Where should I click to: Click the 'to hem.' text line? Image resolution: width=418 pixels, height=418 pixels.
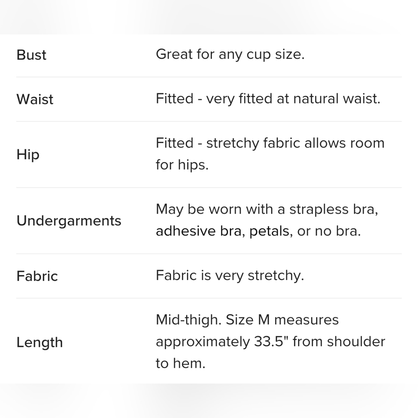coord(181,364)
